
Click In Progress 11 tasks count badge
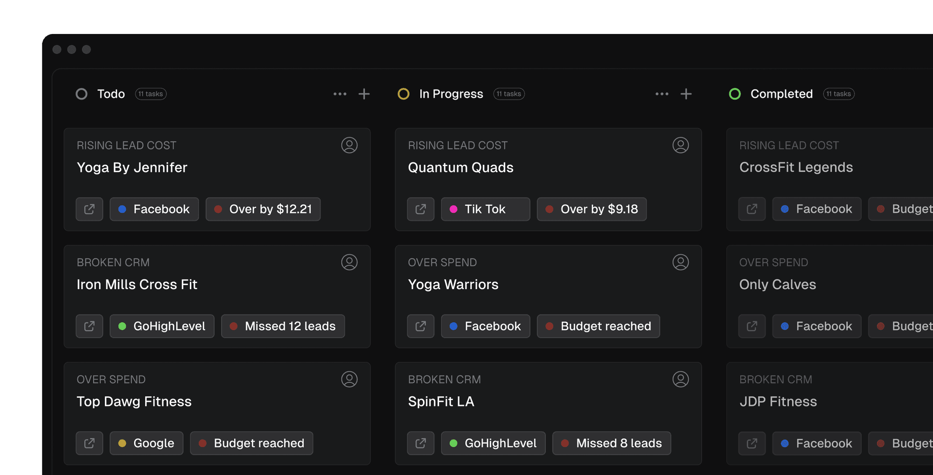[509, 94]
